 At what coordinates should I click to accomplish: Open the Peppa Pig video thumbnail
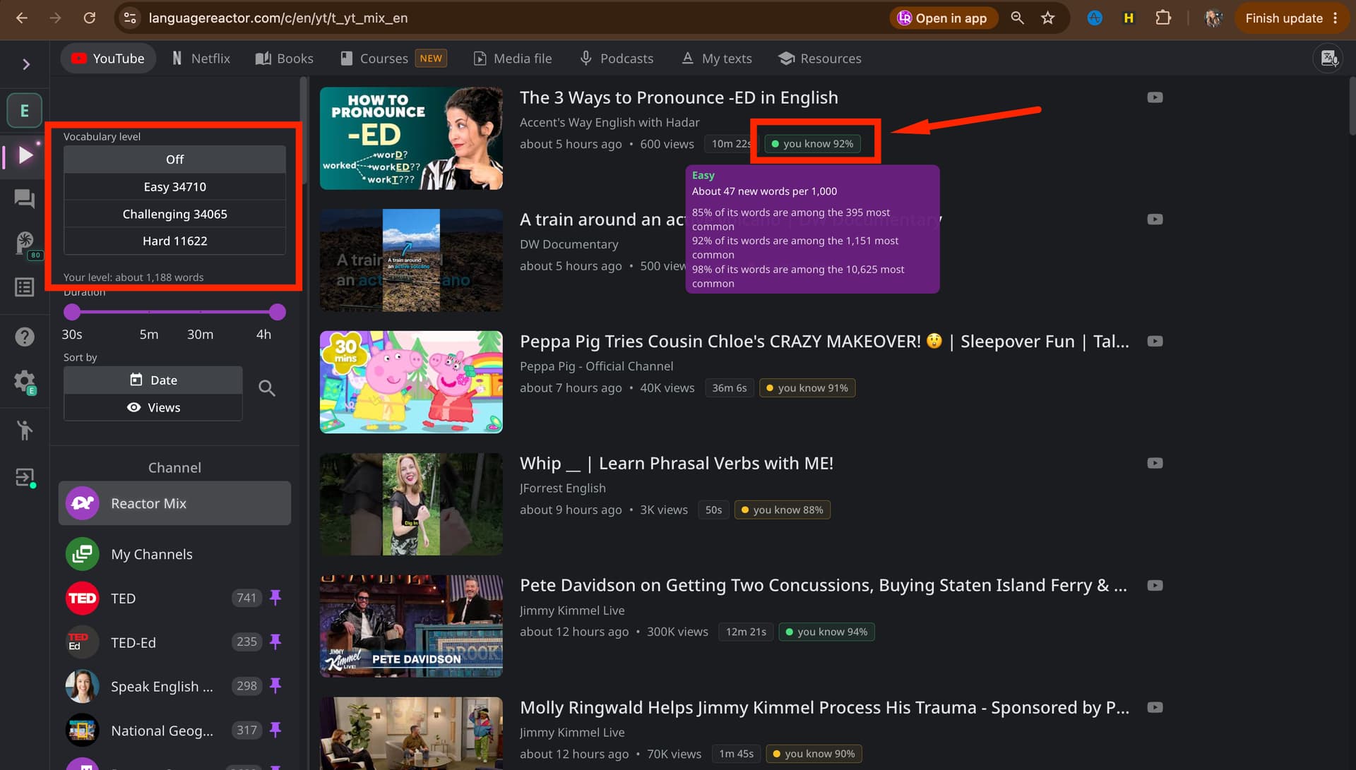coord(411,382)
